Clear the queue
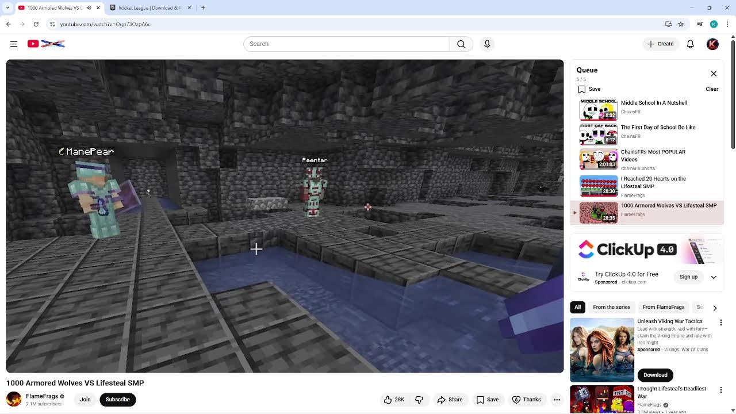 [712, 89]
